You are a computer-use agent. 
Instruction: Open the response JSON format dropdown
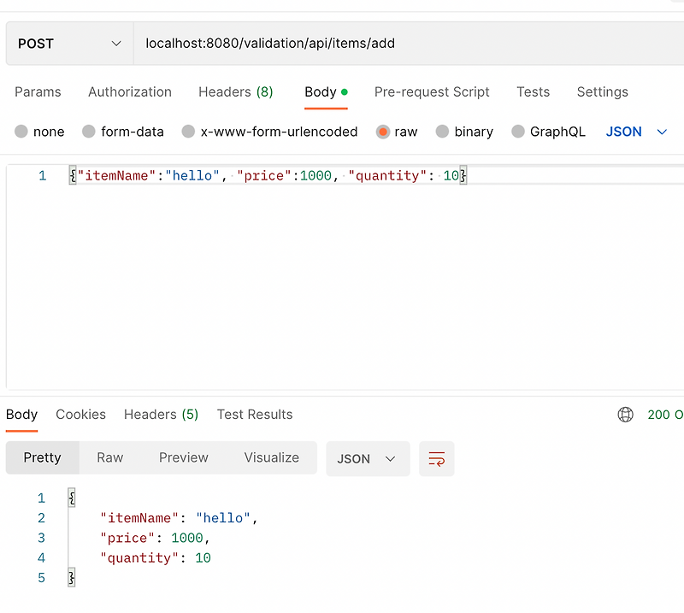pyautogui.click(x=368, y=458)
